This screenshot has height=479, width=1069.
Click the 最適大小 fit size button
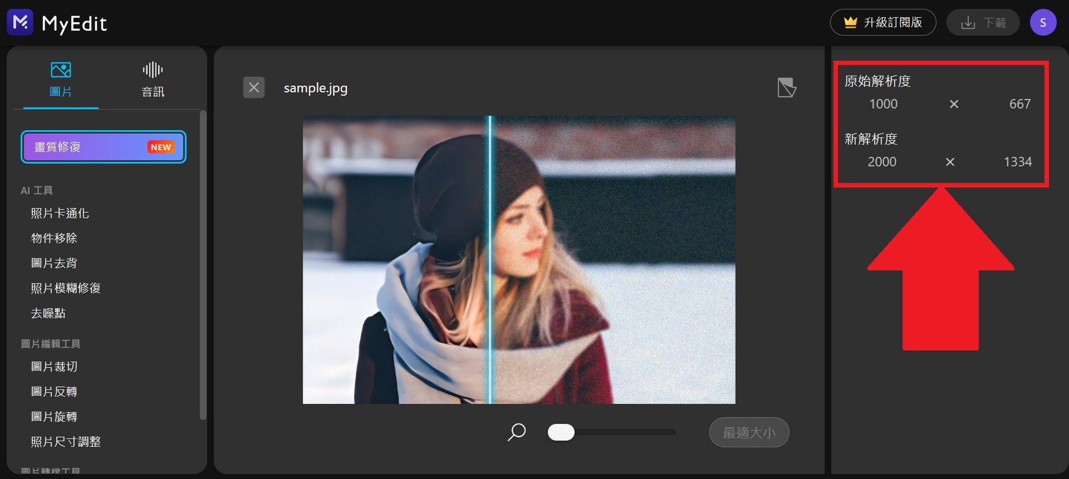[x=749, y=432]
